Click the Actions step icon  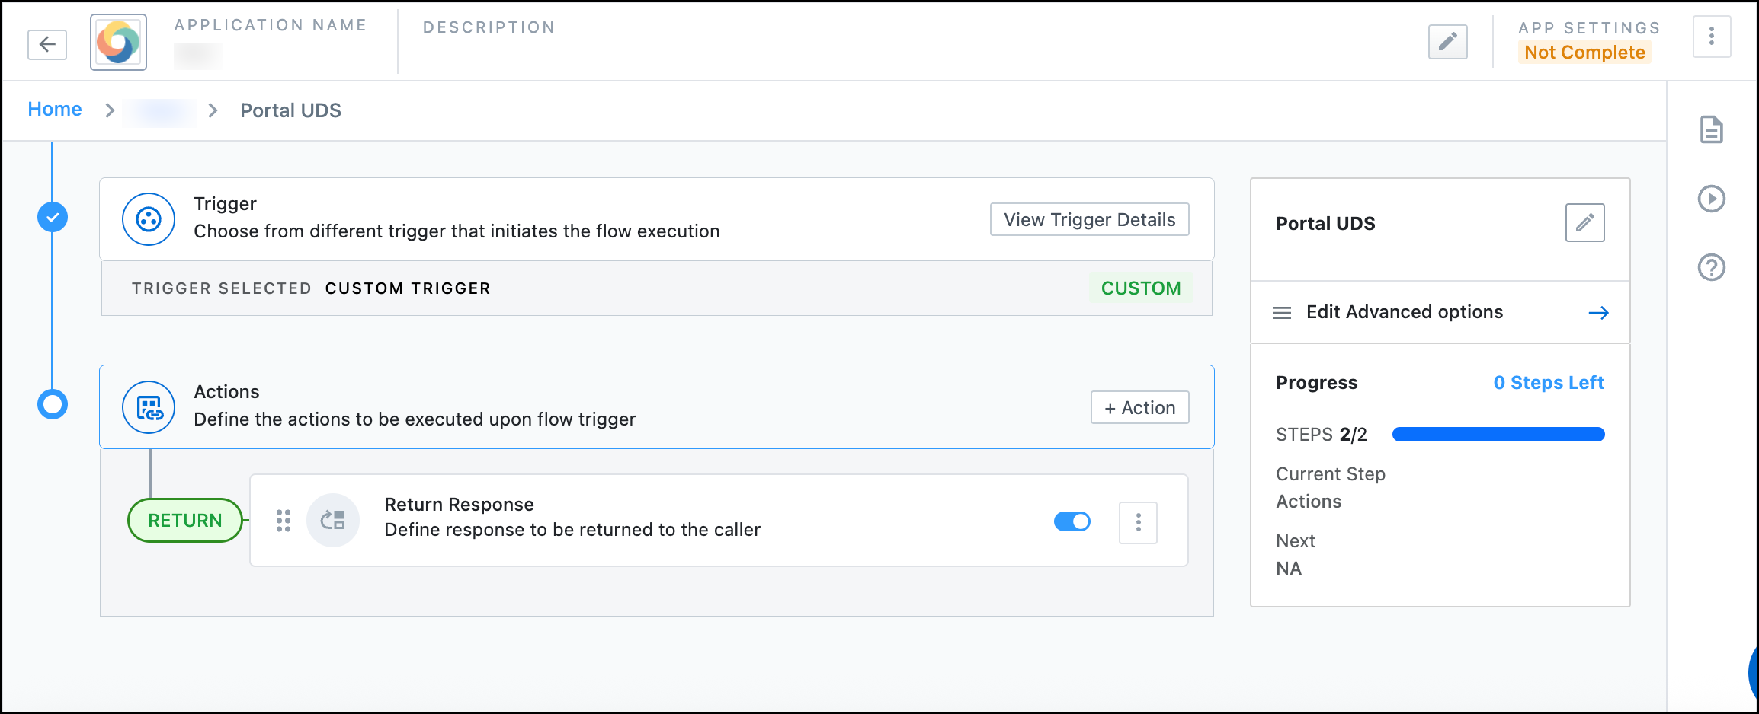[149, 407]
